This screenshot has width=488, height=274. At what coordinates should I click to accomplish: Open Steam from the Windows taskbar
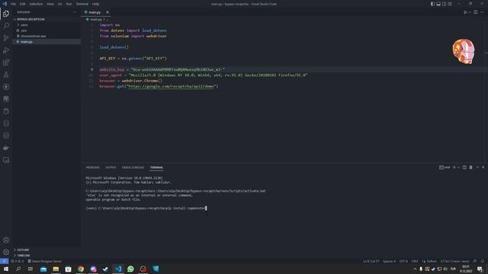(105, 269)
